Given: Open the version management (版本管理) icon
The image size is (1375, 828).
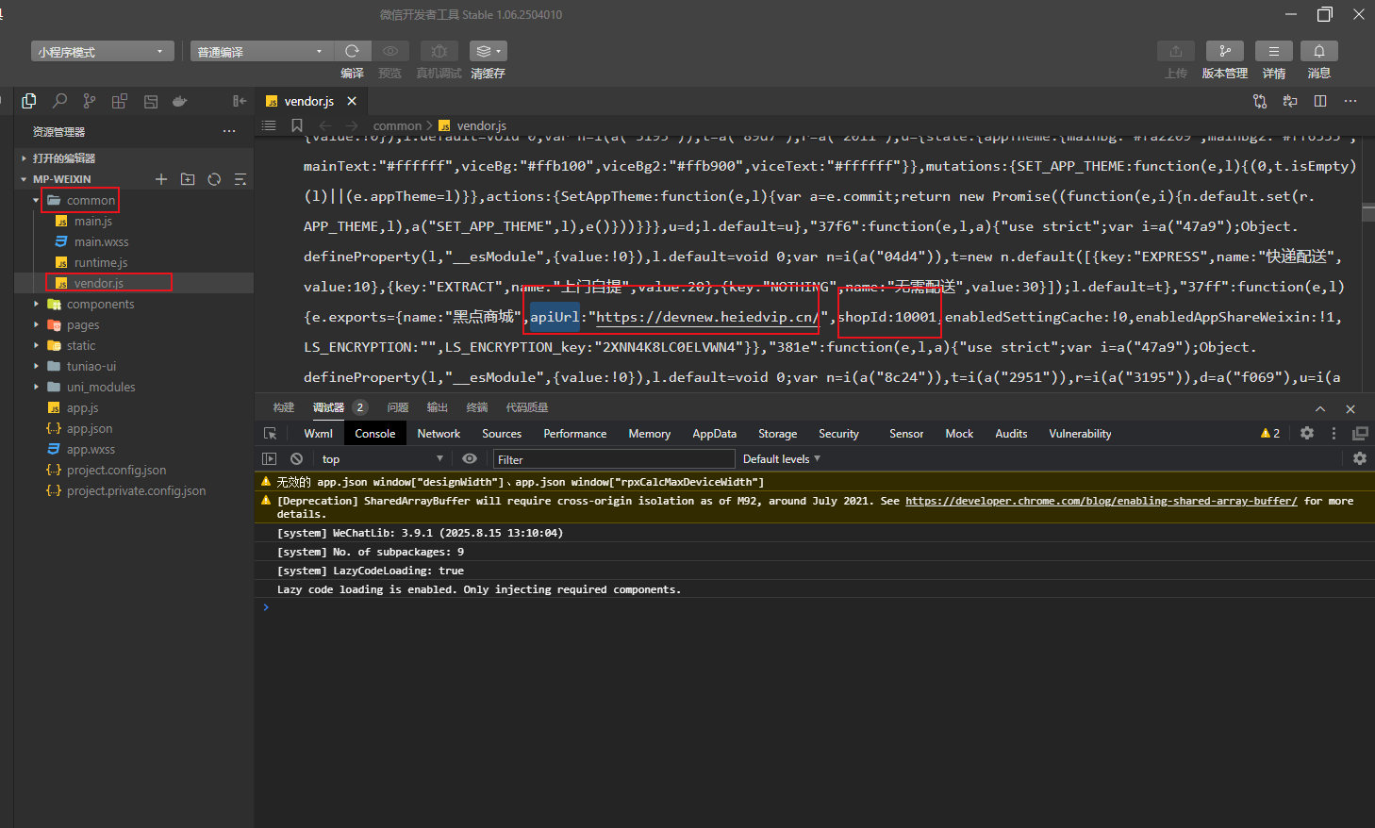Looking at the screenshot, I should pos(1224,51).
